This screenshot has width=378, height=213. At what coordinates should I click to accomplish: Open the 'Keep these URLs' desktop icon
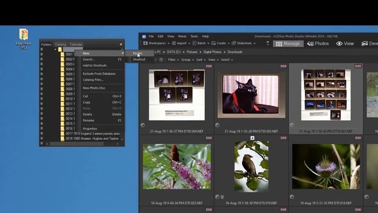pos(24,38)
